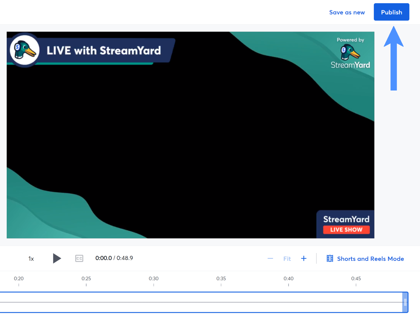Click the Save as new link
Screen dimensions: 420x327
pyautogui.click(x=347, y=13)
